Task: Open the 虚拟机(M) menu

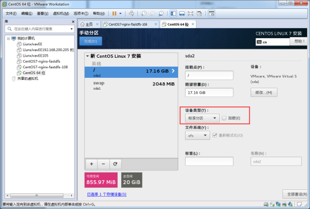Action: click(61, 13)
